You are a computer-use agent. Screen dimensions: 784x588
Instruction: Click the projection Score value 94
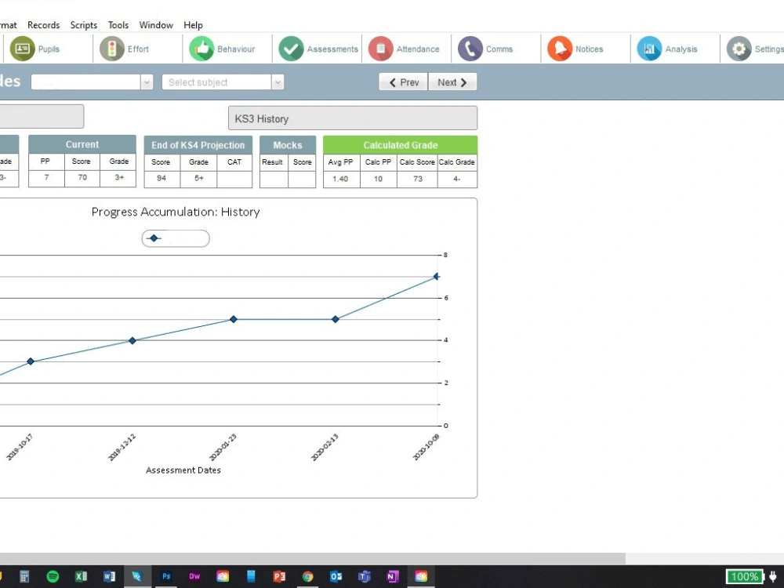coord(162,178)
